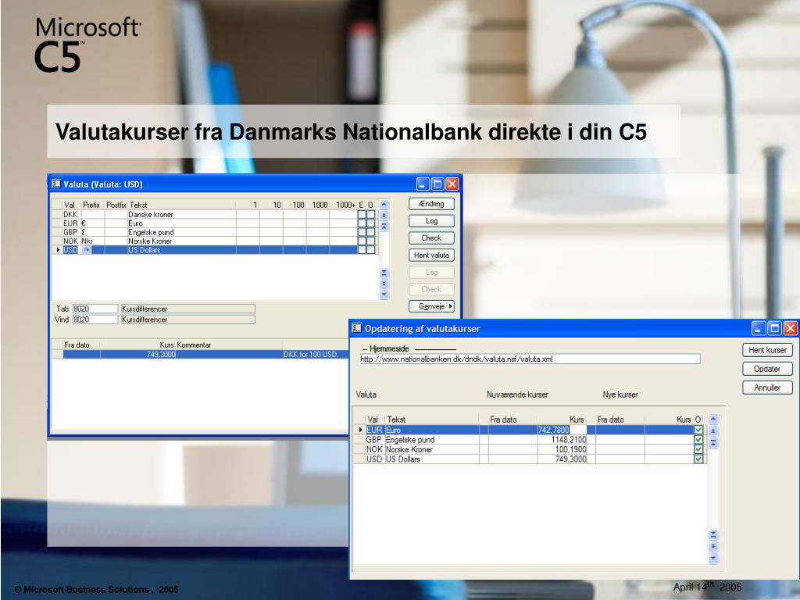Open the Genveje shortcuts menu button
Image resolution: width=800 pixels, height=600 pixels.
point(431,306)
